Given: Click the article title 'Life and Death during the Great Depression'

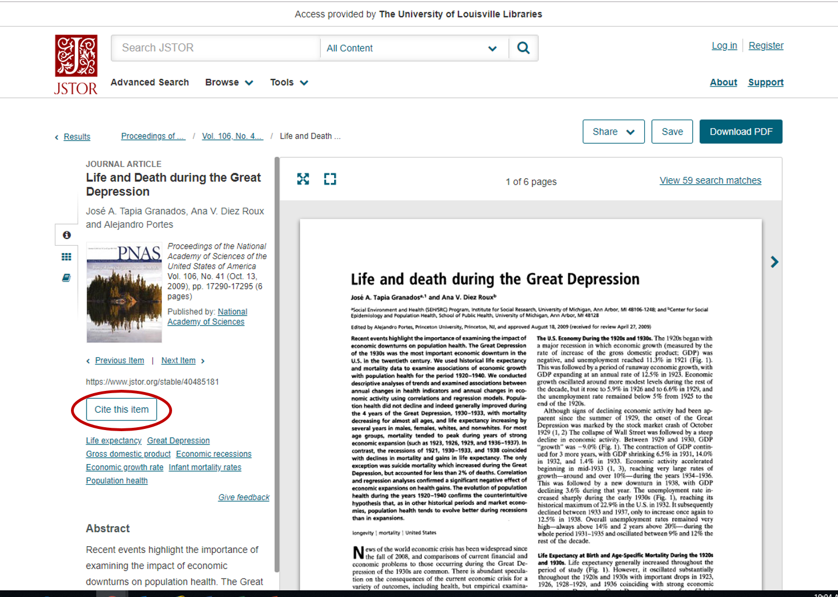Looking at the screenshot, I should pos(173,184).
